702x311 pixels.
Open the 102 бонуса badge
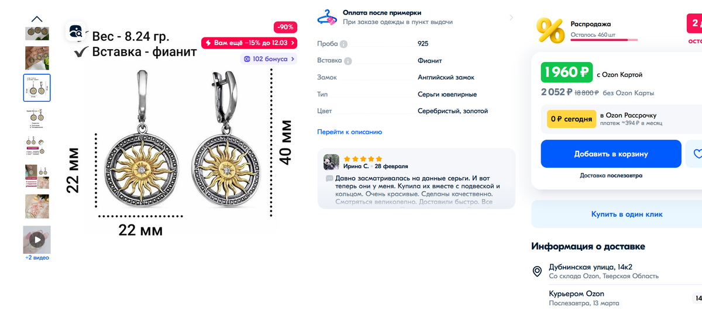[269, 59]
